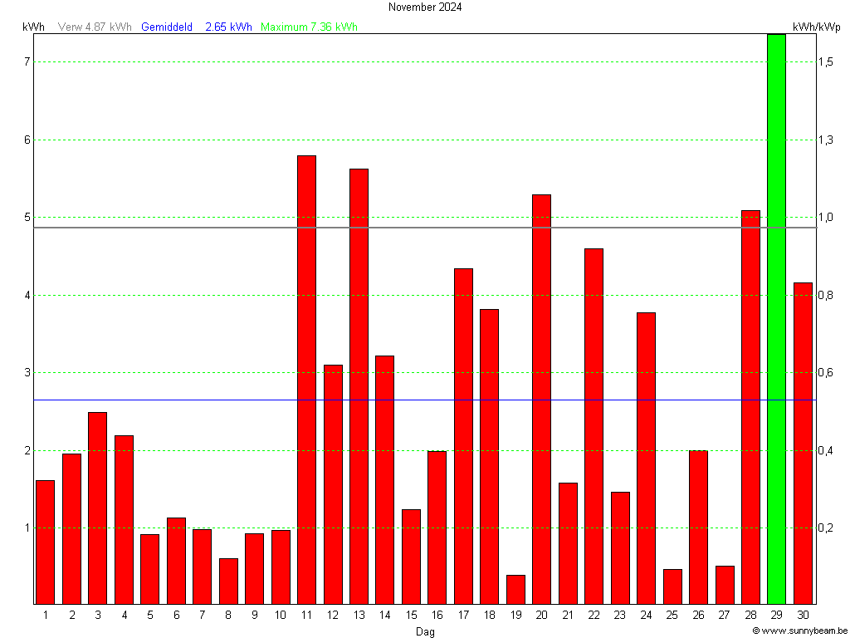Select the red bar for day 11
This screenshot has width=850, height=638.
tap(306, 380)
